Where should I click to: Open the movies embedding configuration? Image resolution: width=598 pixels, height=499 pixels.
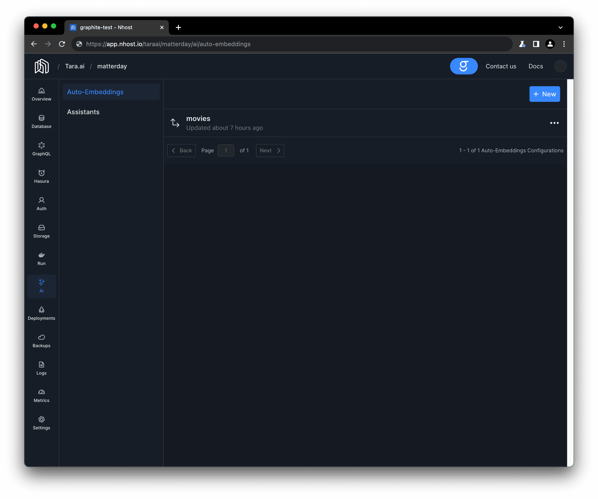tap(198, 118)
